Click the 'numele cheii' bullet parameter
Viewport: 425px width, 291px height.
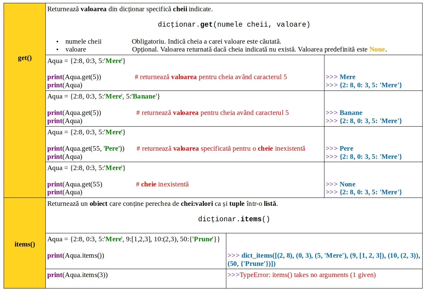(83, 42)
